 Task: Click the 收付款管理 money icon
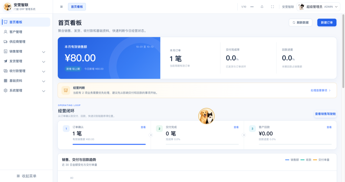click(x=5, y=71)
